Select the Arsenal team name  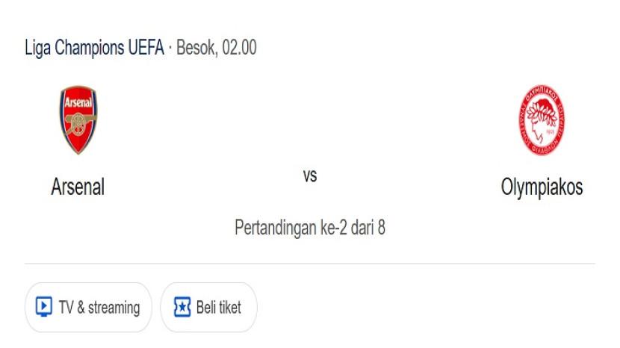78,187
